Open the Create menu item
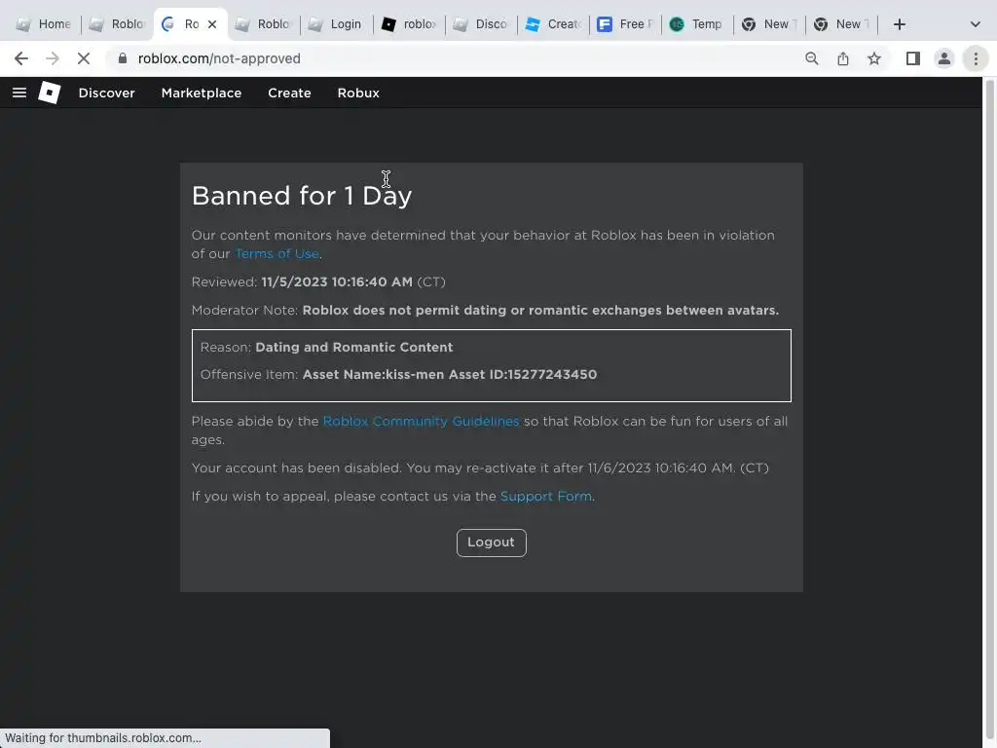This screenshot has height=748, width=997. click(289, 93)
